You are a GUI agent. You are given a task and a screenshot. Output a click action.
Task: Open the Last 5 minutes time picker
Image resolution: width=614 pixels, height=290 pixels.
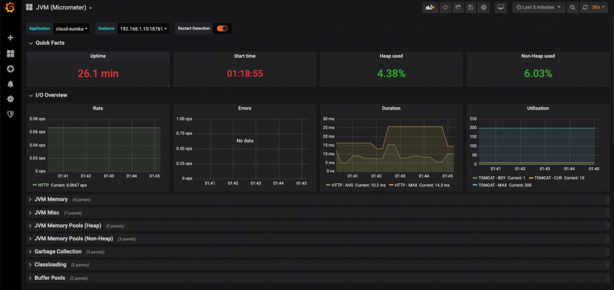pos(539,7)
